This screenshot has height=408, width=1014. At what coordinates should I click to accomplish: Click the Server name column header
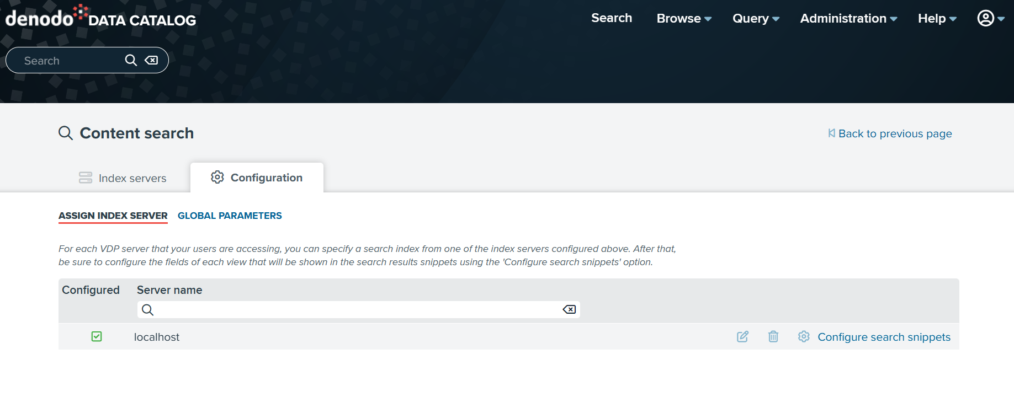click(169, 290)
